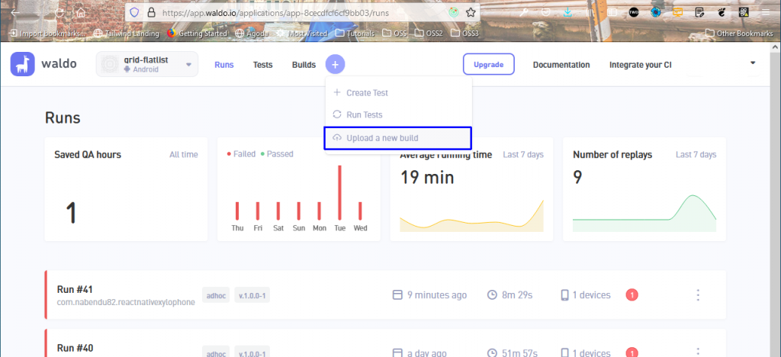Click Number of replays value 9
This screenshot has height=357, width=781.
tap(577, 177)
